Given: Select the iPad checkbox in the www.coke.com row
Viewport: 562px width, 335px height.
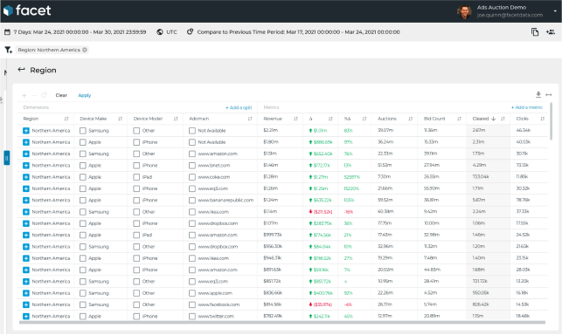Looking at the screenshot, I should click(x=136, y=177).
